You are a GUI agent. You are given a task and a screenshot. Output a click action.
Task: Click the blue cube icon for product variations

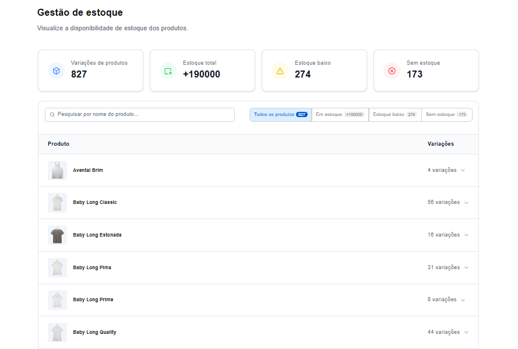coord(56,70)
